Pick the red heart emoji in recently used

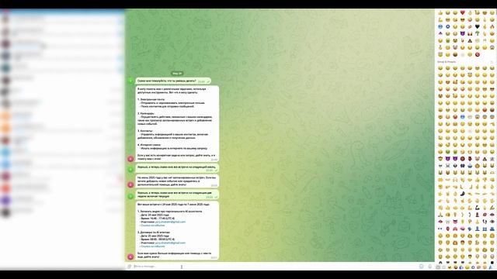463,12
